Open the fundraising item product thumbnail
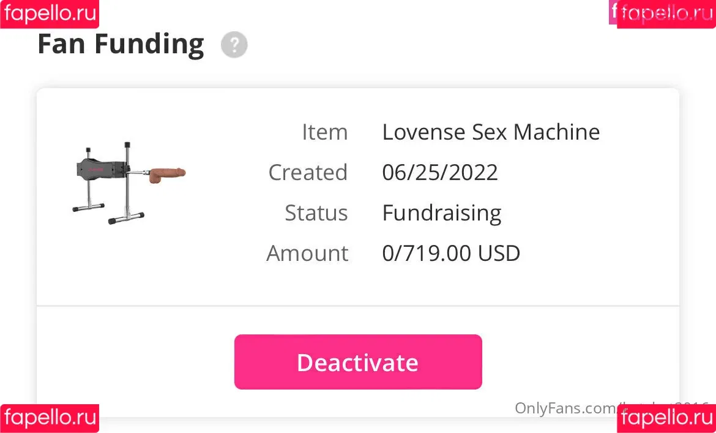716x433 pixels. point(129,181)
